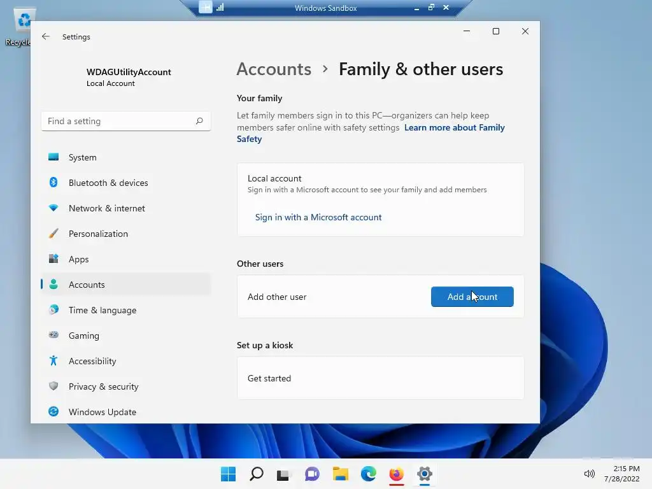The image size is (652, 489).
Task: Open the Windows Start menu
Action: tap(228, 474)
